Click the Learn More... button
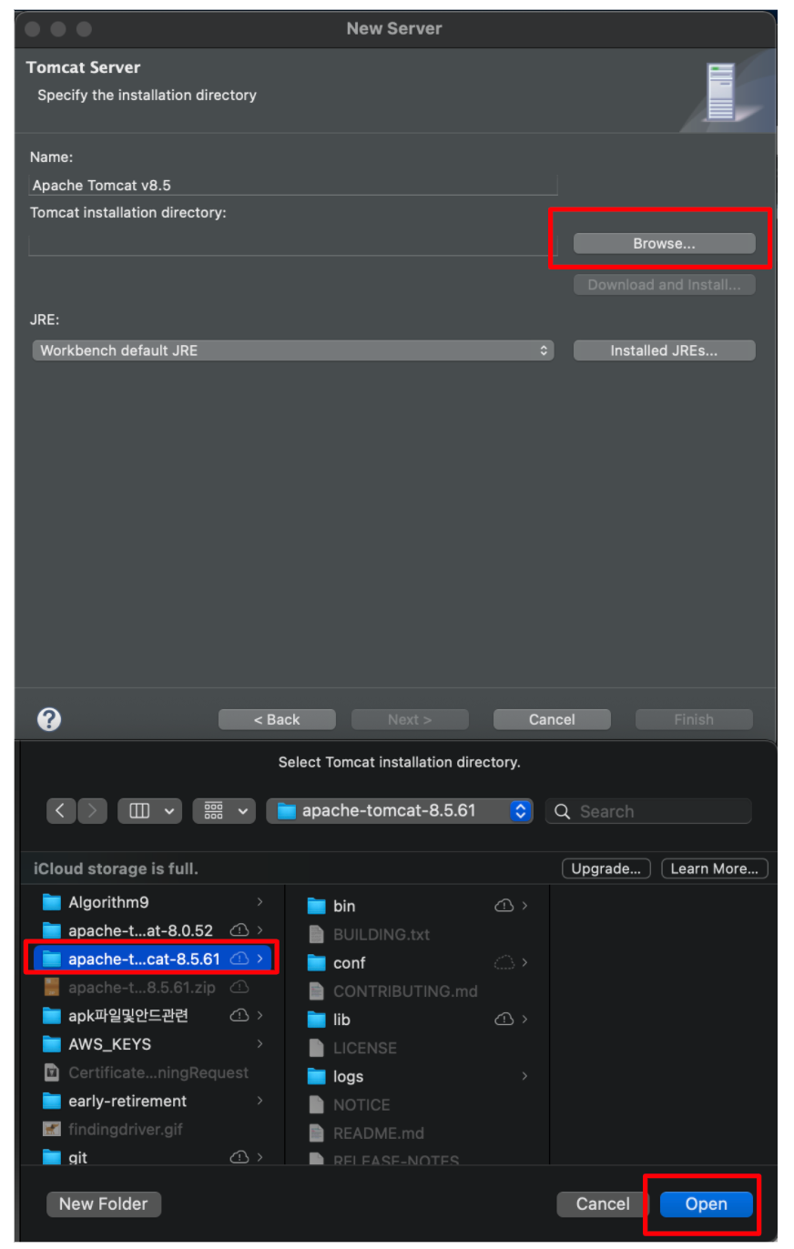This screenshot has height=1249, width=794. [715, 868]
